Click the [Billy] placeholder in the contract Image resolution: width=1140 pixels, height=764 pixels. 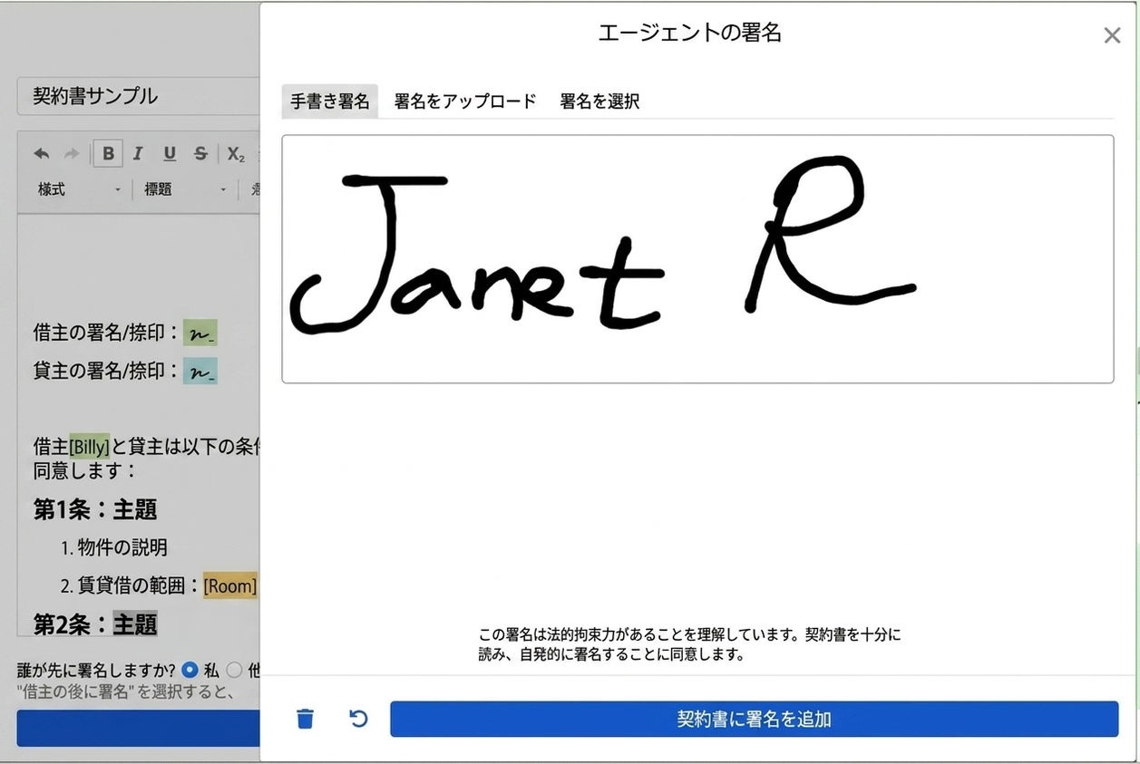click(90, 447)
